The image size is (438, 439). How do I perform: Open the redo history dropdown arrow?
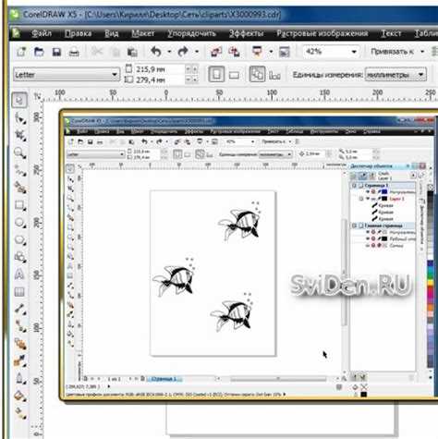[x=197, y=52]
